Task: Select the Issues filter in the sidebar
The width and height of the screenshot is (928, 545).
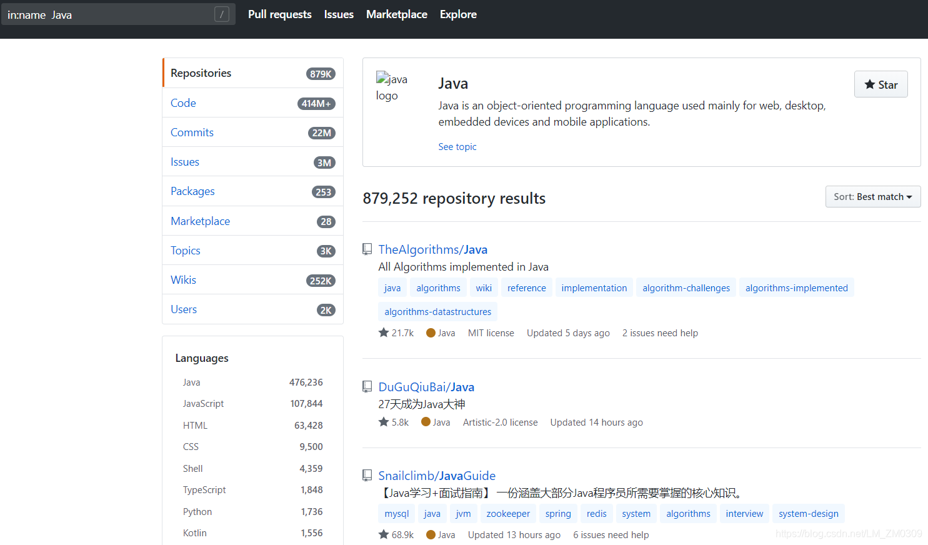Action: coord(253,162)
